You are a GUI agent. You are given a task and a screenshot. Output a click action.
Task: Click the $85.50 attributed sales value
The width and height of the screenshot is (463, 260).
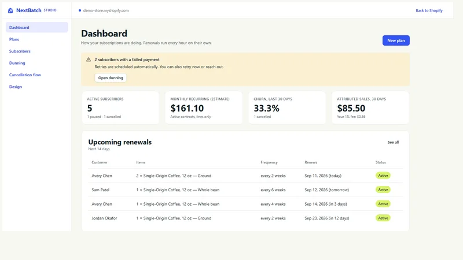[x=351, y=108]
